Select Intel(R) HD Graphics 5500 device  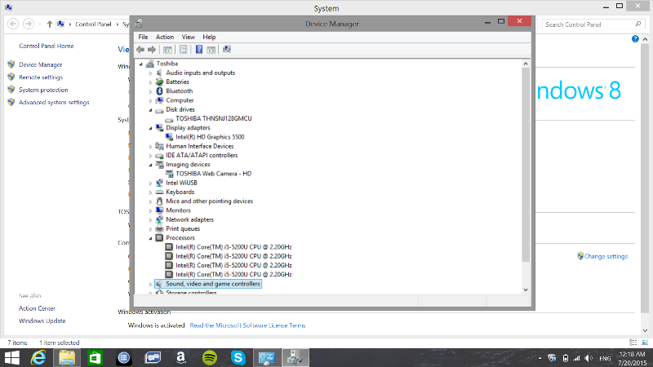click(210, 137)
